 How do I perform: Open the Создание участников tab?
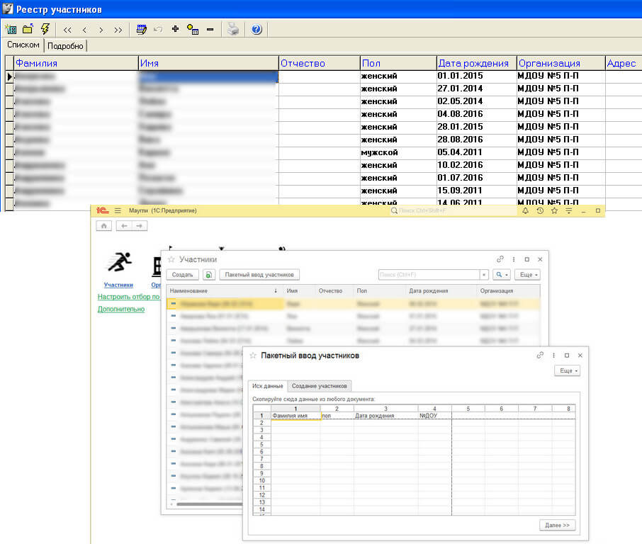click(x=320, y=386)
